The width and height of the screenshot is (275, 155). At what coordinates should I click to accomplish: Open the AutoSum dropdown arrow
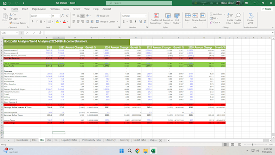click(x=224, y=14)
